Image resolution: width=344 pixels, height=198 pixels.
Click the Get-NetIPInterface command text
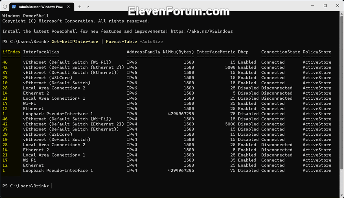point(75,41)
